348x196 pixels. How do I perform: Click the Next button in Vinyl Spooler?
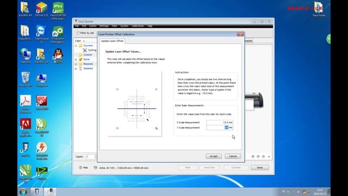188,168
